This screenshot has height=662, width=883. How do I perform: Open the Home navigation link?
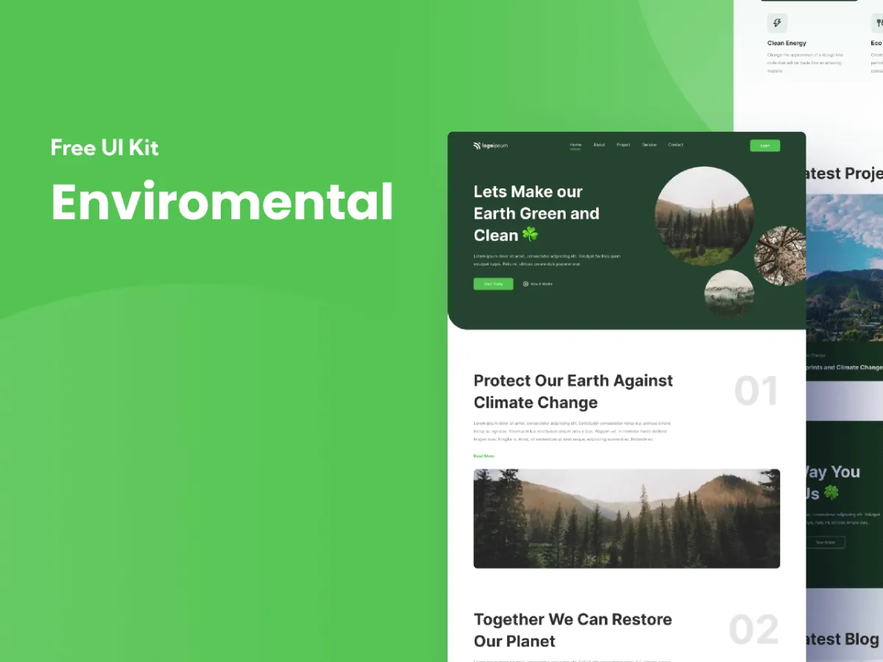[576, 145]
